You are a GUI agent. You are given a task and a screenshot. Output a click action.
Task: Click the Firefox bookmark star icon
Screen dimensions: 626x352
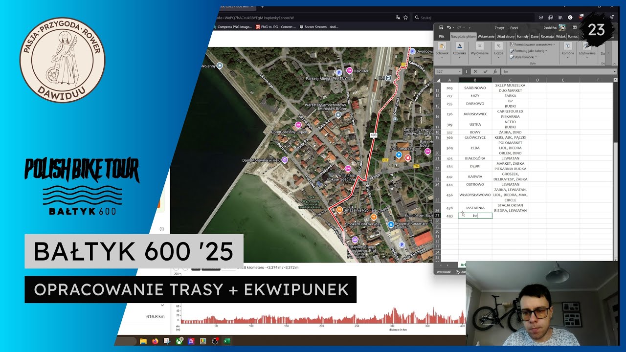[405, 18]
